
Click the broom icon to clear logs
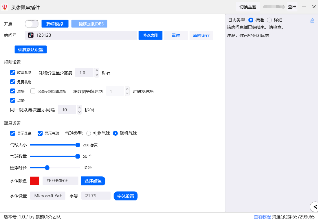click(x=312, y=20)
